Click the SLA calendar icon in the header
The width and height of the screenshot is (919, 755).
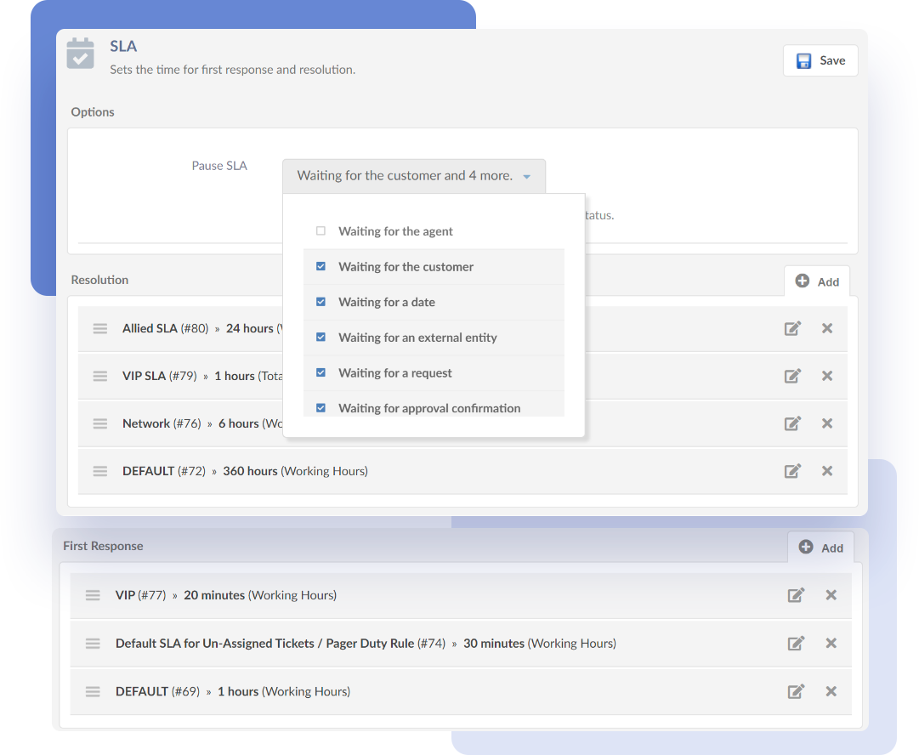tap(79, 53)
